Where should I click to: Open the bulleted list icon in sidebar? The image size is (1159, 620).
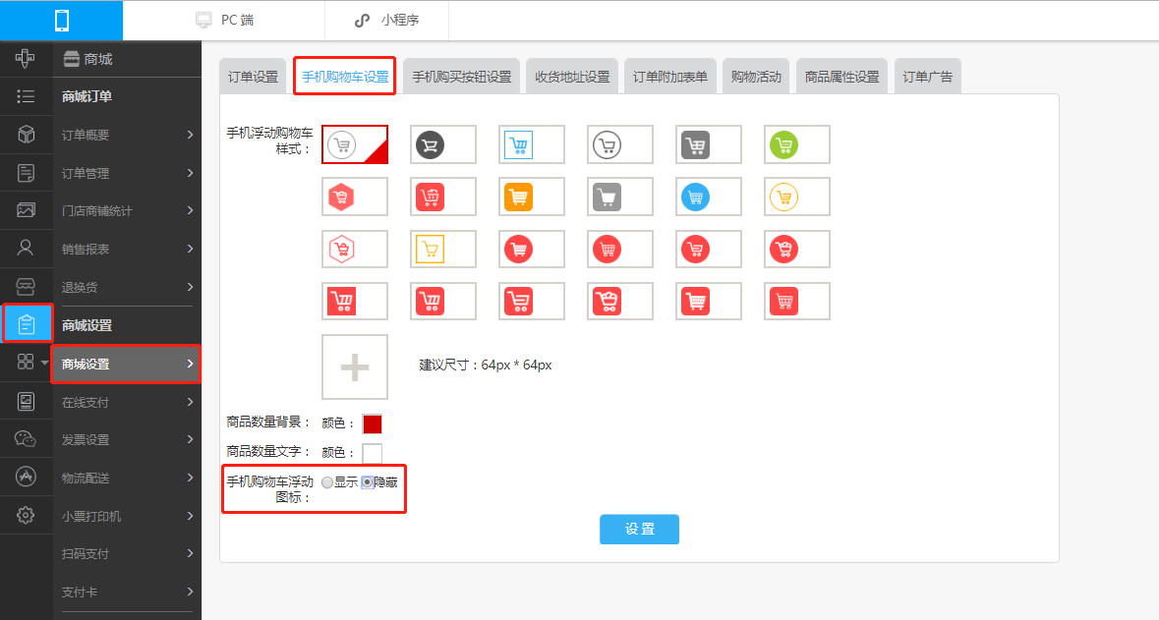point(26,96)
